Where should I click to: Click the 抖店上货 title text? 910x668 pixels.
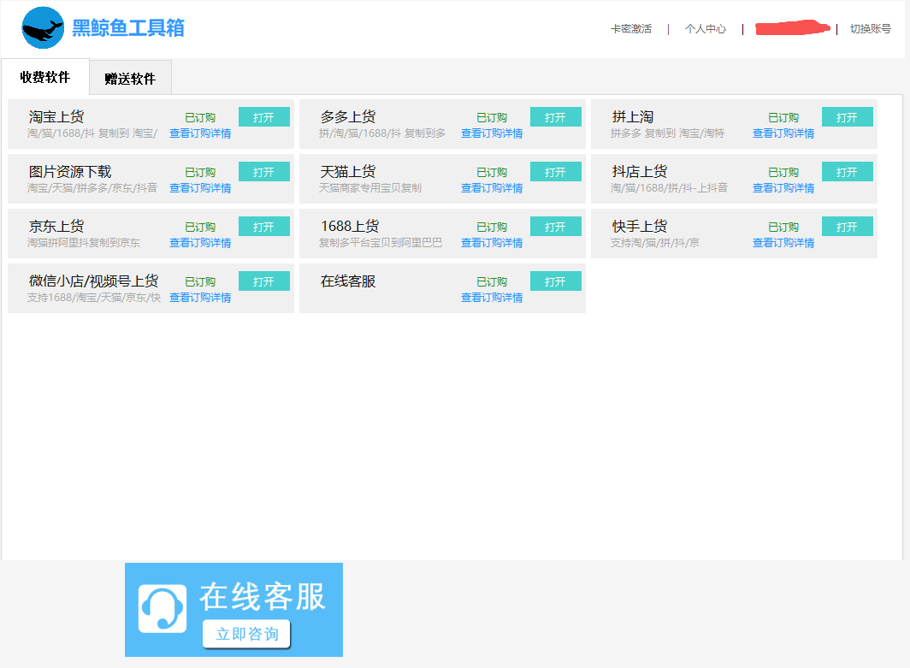640,171
